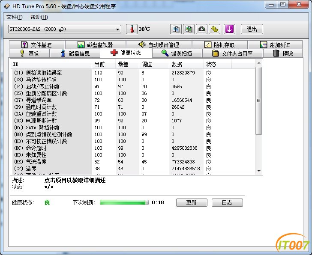The image size is (312, 255).
Task: Click the 退出 exit button
Action: pyautogui.click(x=252, y=29)
